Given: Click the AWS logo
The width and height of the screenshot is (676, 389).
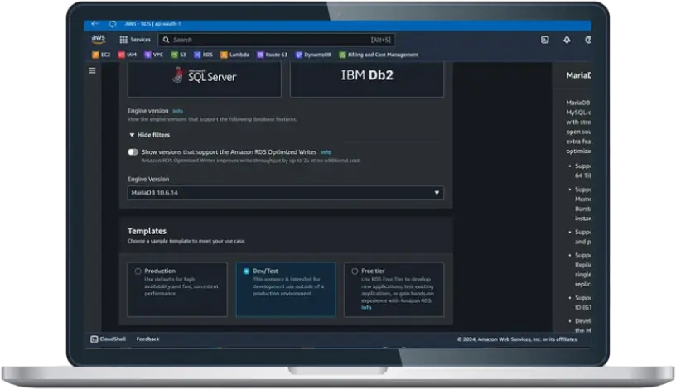Looking at the screenshot, I should click(99, 39).
